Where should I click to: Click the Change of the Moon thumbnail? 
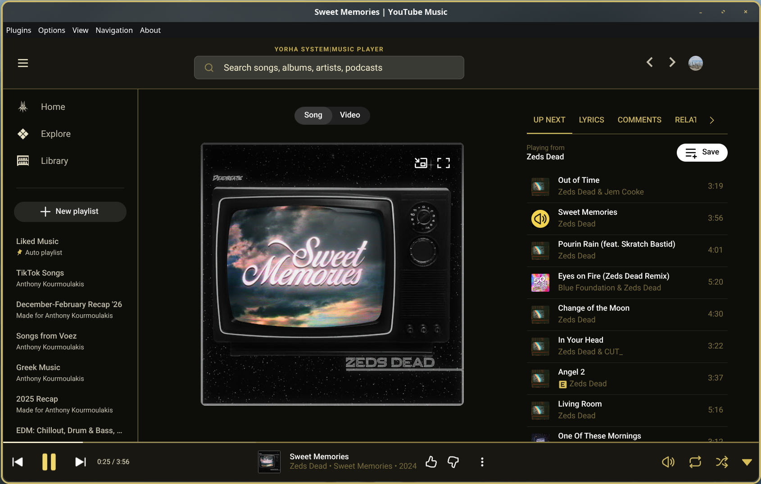[540, 315]
